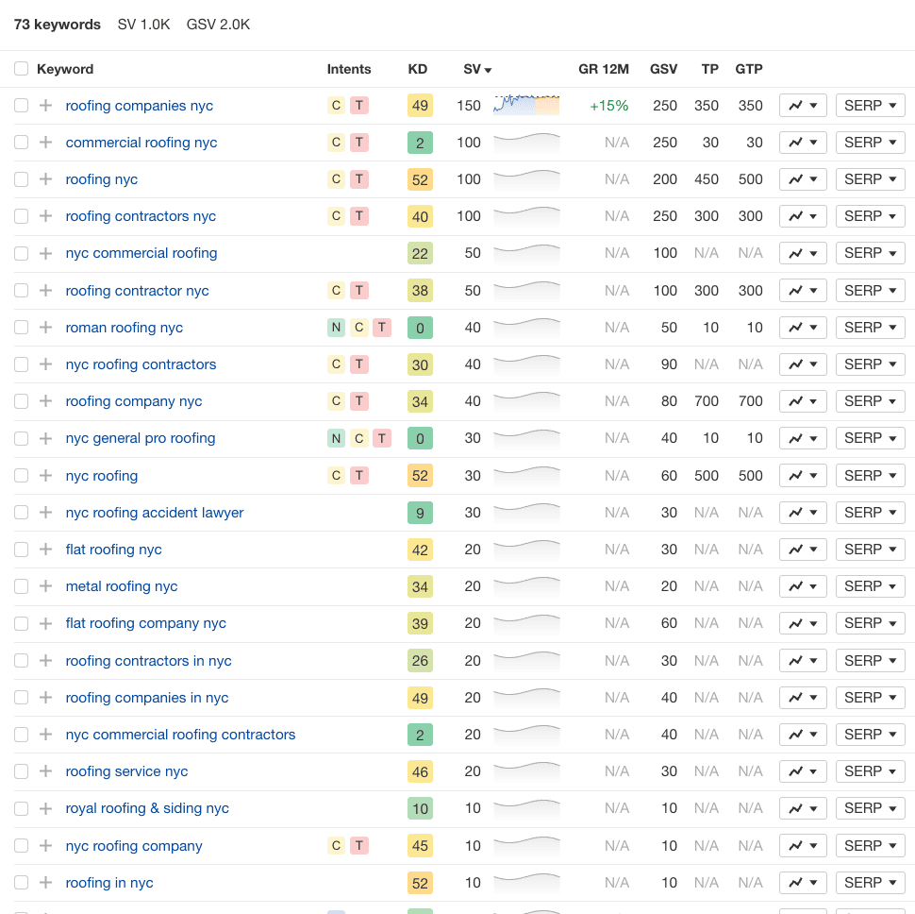Open nyc commercial roofing contractors keyword link
Screen dimensions: 915x914
click(x=180, y=735)
